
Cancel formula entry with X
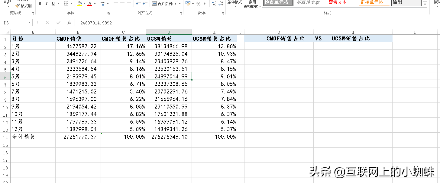click(x=47, y=23)
